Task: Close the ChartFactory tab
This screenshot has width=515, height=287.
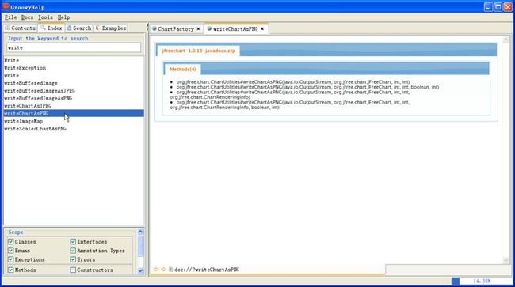Action: tap(198, 28)
